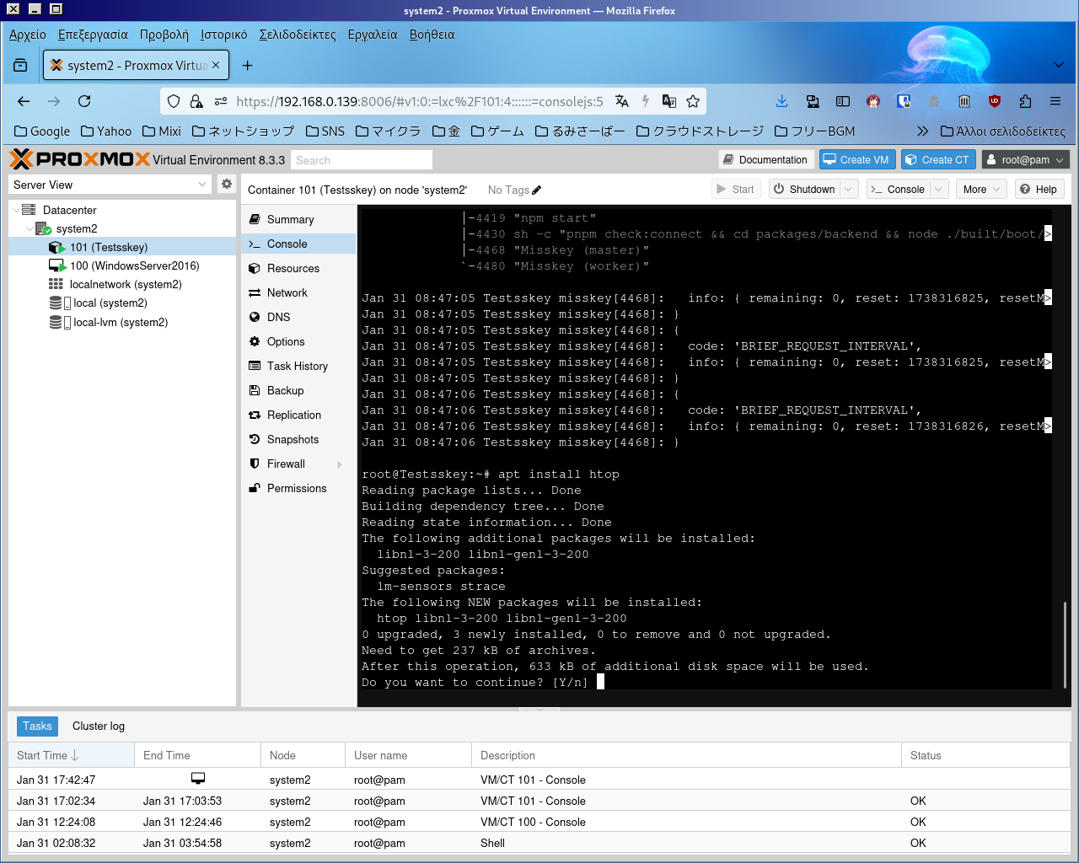Screen dimensions: 1079x863
Task: Open the Console dropdown arrow in toolbar
Action: coord(939,190)
